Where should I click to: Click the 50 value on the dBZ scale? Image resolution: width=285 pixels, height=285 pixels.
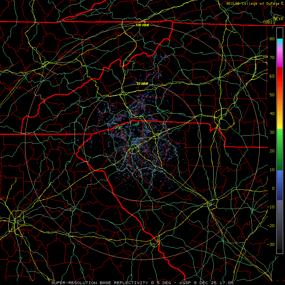[272, 95]
